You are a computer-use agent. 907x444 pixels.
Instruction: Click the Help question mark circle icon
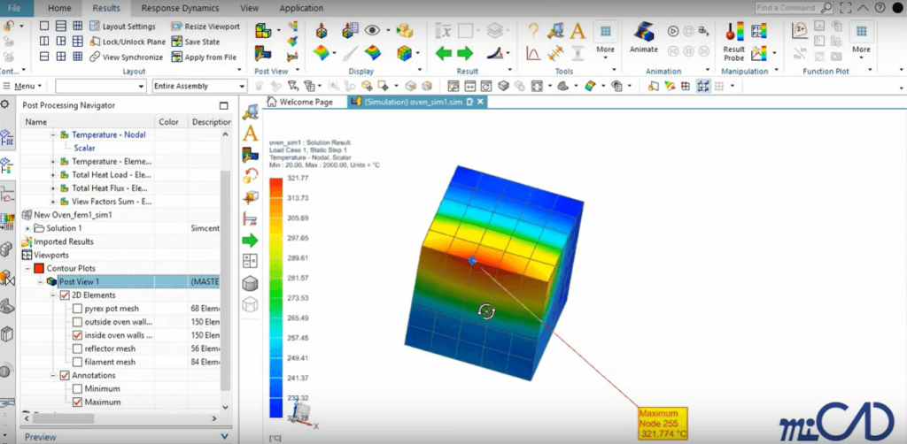[x=880, y=8]
